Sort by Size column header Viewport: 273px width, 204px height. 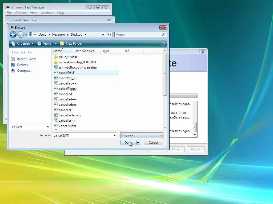click(x=133, y=51)
